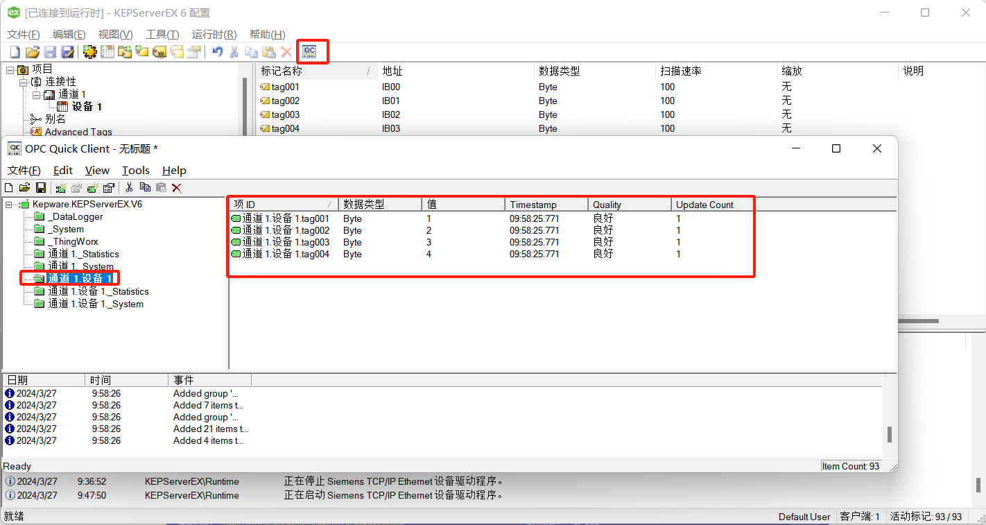Screen dimensions: 986x525
Task: Select 通道 1._Statistics group
Action: 83,255
